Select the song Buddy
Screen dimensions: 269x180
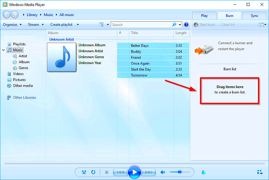153,52
